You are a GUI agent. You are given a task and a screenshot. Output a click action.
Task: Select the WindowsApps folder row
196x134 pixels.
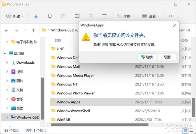click(x=120, y=102)
